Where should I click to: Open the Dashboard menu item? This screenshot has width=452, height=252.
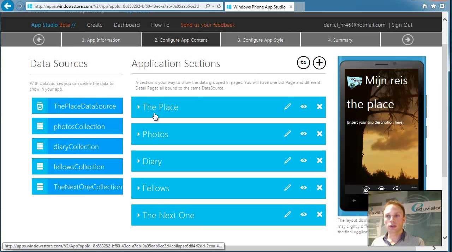tap(126, 25)
